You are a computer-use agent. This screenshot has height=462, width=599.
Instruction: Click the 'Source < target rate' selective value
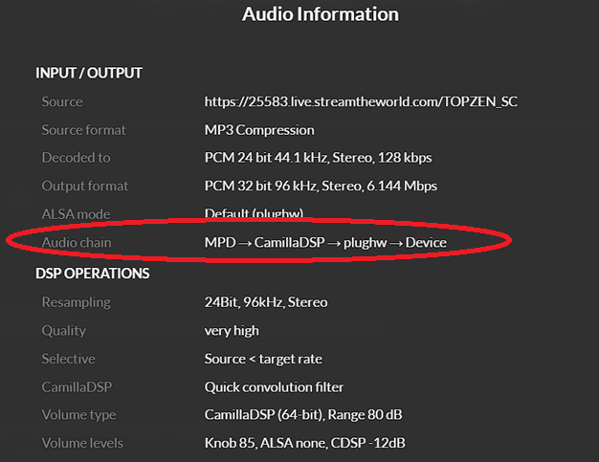(263, 359)
